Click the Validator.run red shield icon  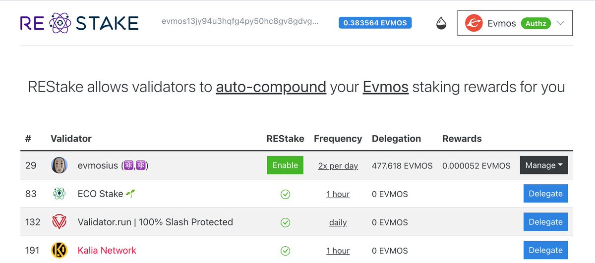click(x=59, y=222)
